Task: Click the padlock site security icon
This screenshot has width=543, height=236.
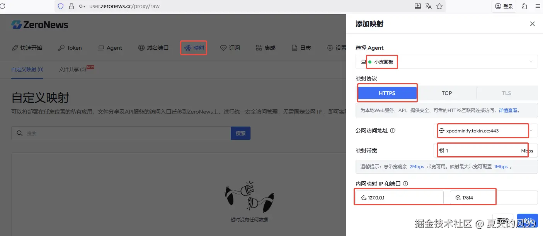Action: [x=71, y=6]
